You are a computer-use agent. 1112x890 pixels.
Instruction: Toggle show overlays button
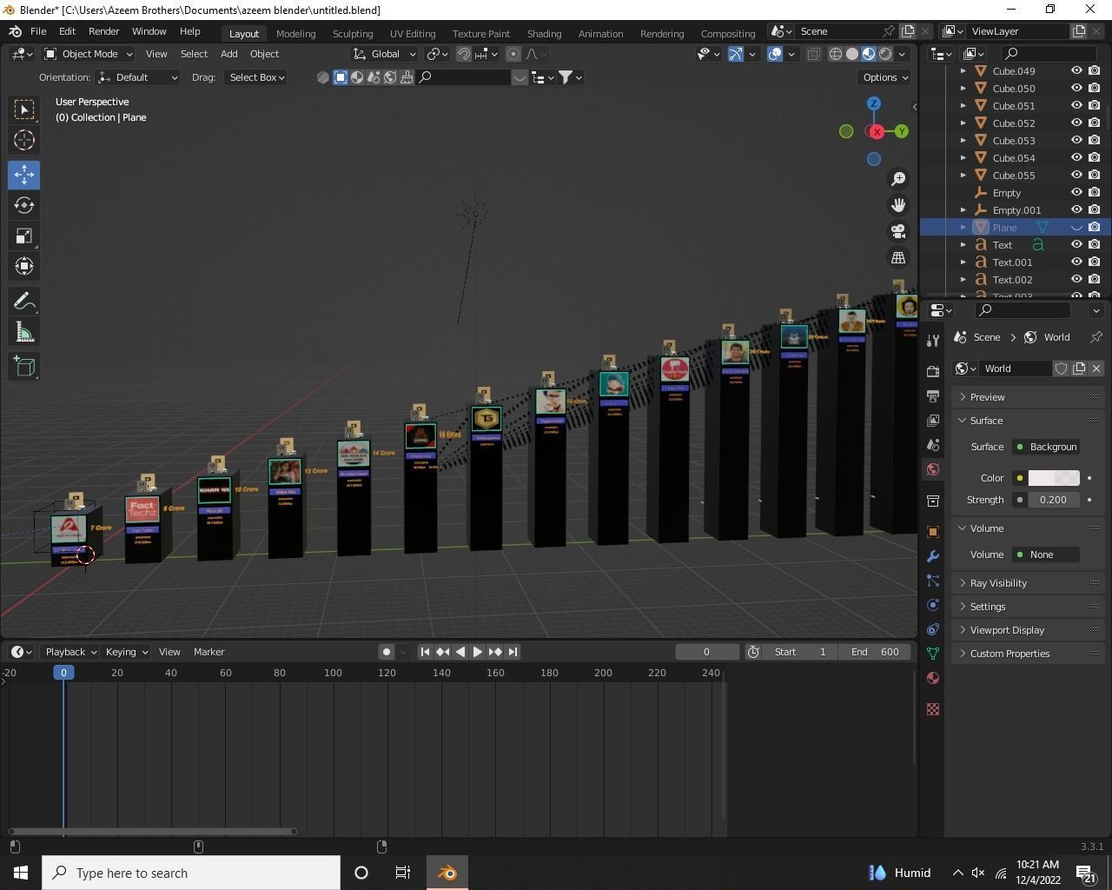tap(775, 54)
